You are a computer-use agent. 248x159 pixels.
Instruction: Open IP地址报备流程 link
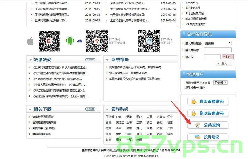click(x=194, y=13)
